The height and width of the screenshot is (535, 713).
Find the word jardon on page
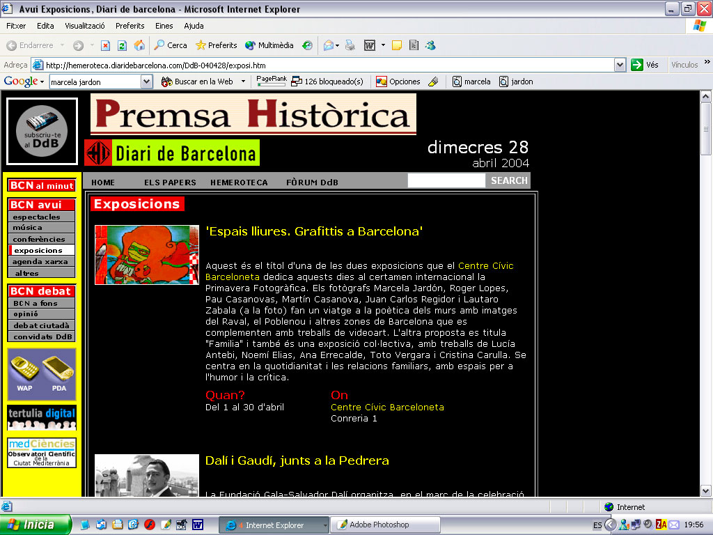(x=516, y=82)
